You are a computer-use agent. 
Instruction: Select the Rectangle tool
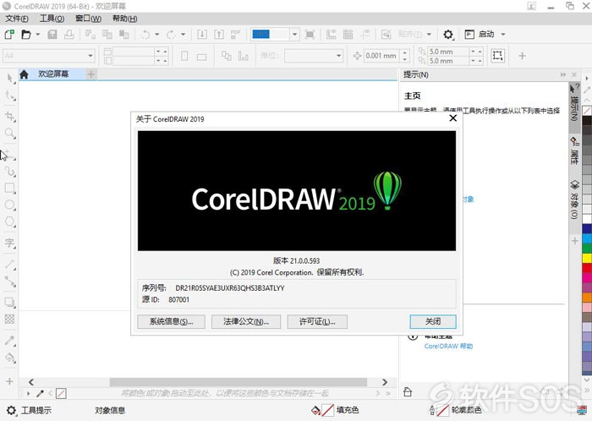(10, 188)
